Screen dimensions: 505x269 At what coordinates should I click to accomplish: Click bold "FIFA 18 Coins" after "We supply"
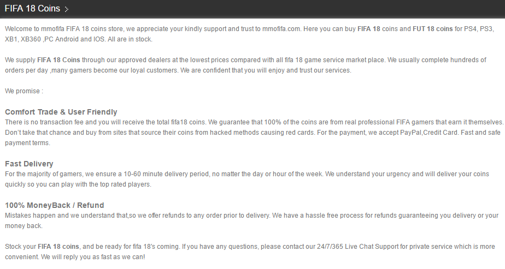point(58,60)
